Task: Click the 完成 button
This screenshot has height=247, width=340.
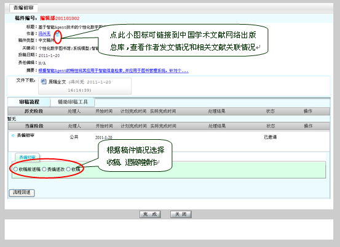Action: 150,214
